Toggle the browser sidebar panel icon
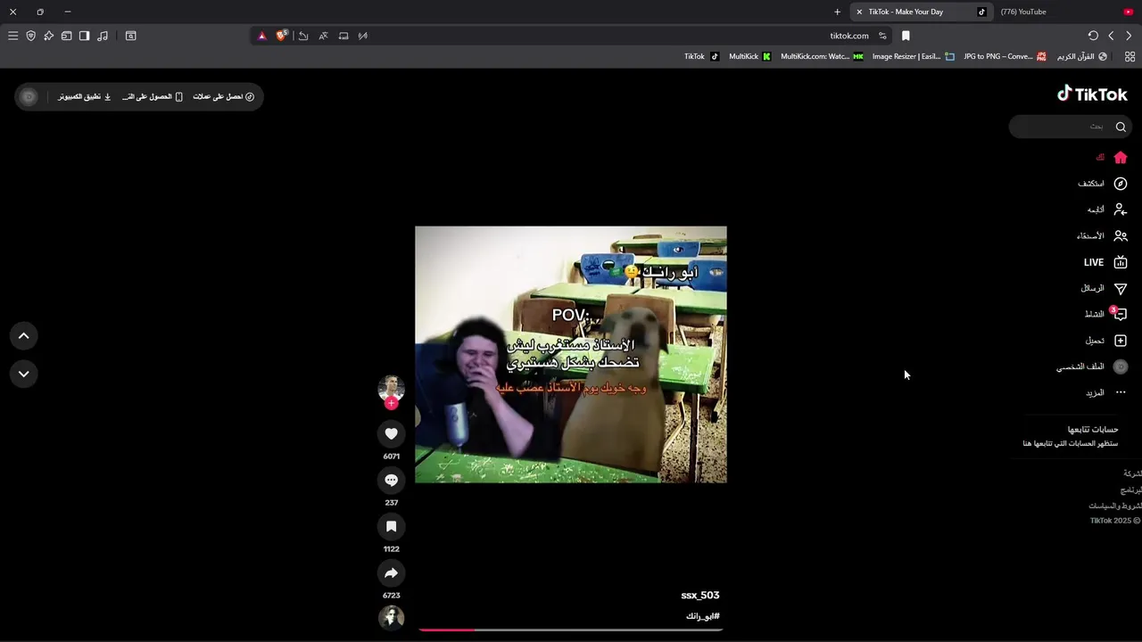Screen dimensions: 1142x642 [x=84, y=36]
